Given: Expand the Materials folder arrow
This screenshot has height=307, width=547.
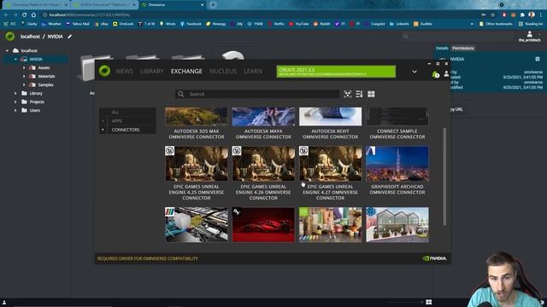Looking at the screenshot, I should pos(24,76).
